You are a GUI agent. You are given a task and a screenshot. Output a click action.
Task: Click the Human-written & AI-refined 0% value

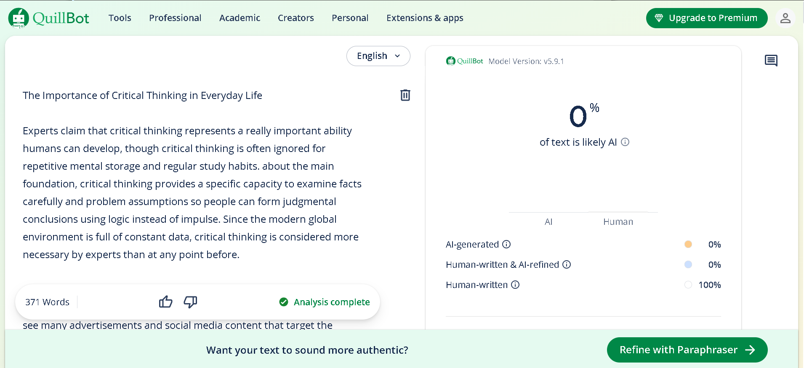click(715, 265)
